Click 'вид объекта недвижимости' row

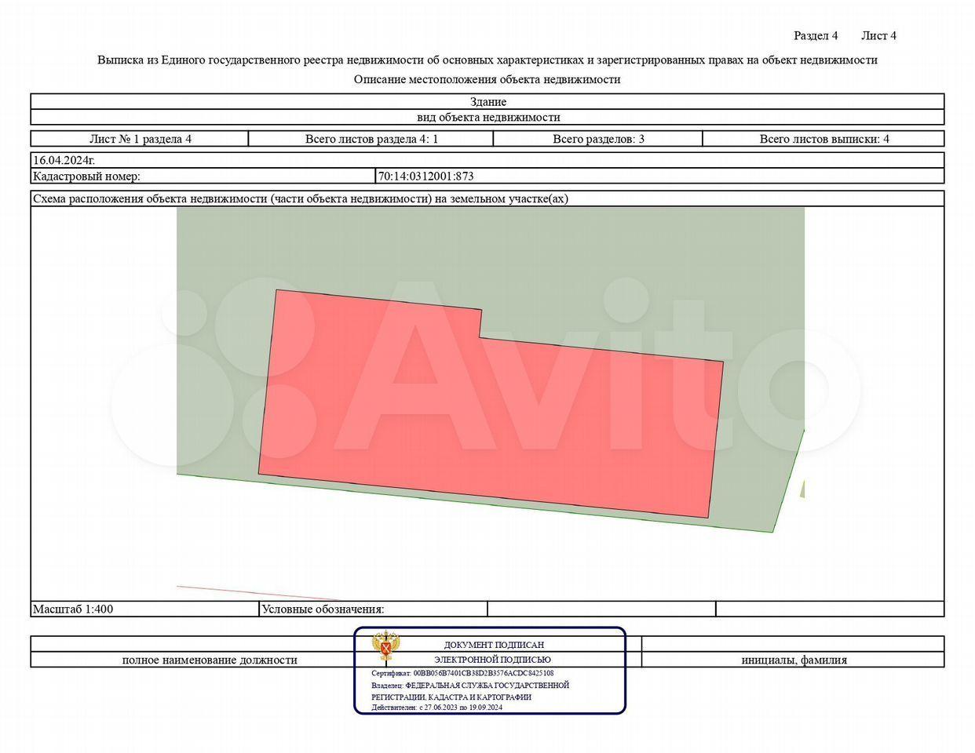click(x=487, y=118)
